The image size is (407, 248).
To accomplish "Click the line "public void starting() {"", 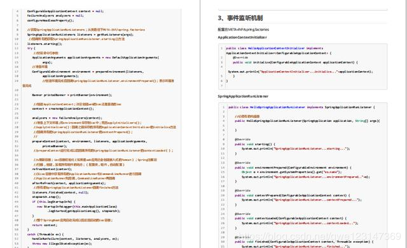I will 255,144.
